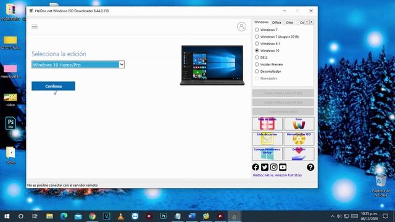Open the HeiDoc Facebook page icon

[x=256, y=167]
